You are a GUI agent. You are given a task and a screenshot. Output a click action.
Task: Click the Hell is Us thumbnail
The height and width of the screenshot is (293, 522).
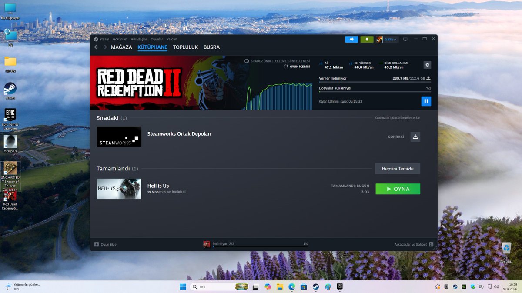(119, 189)
